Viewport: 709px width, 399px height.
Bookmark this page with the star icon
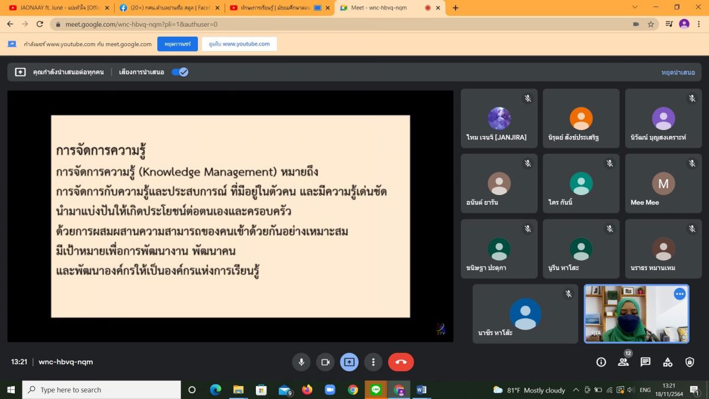[x=651, y=24]
